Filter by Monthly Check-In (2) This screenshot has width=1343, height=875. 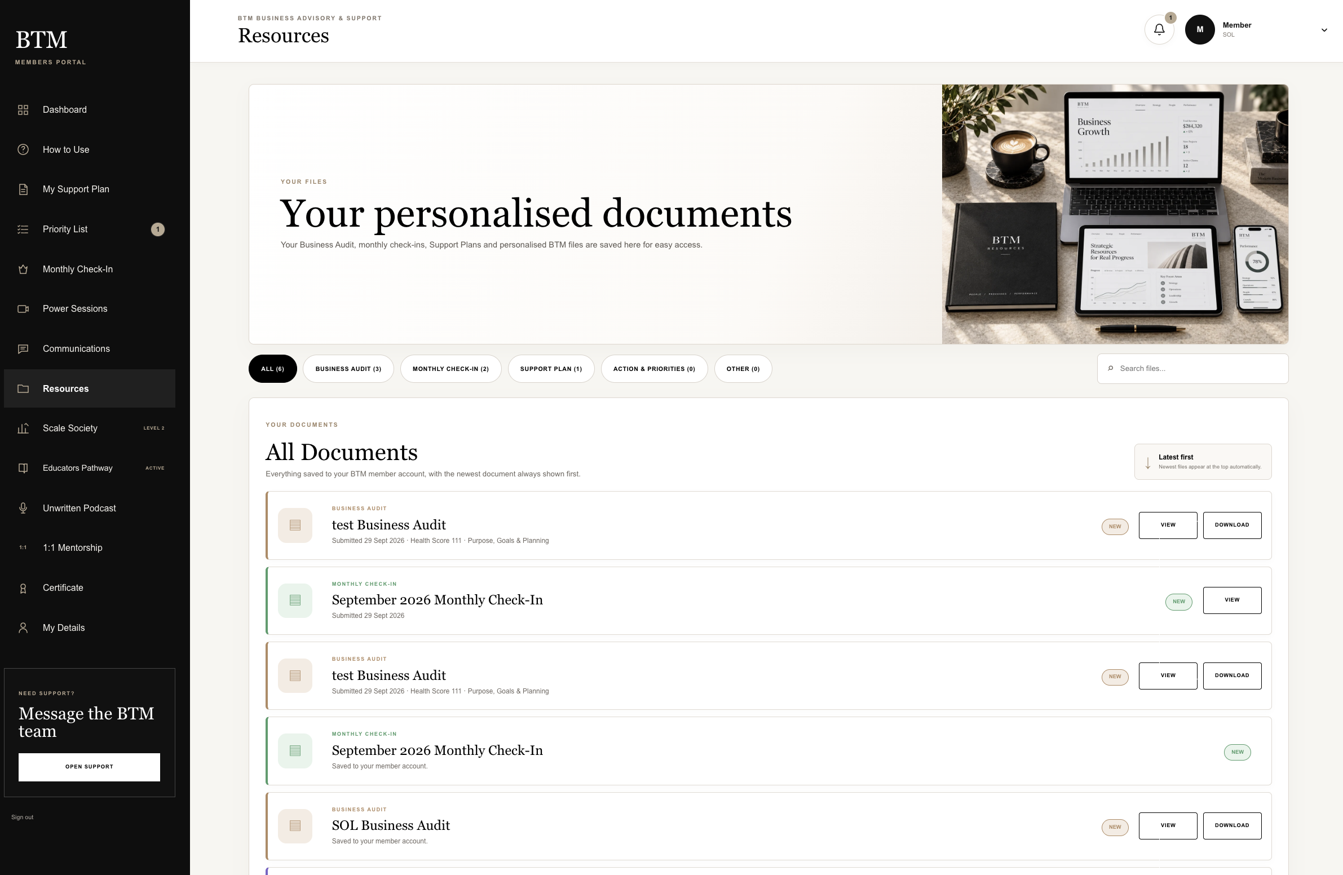(x=451, y=369)
